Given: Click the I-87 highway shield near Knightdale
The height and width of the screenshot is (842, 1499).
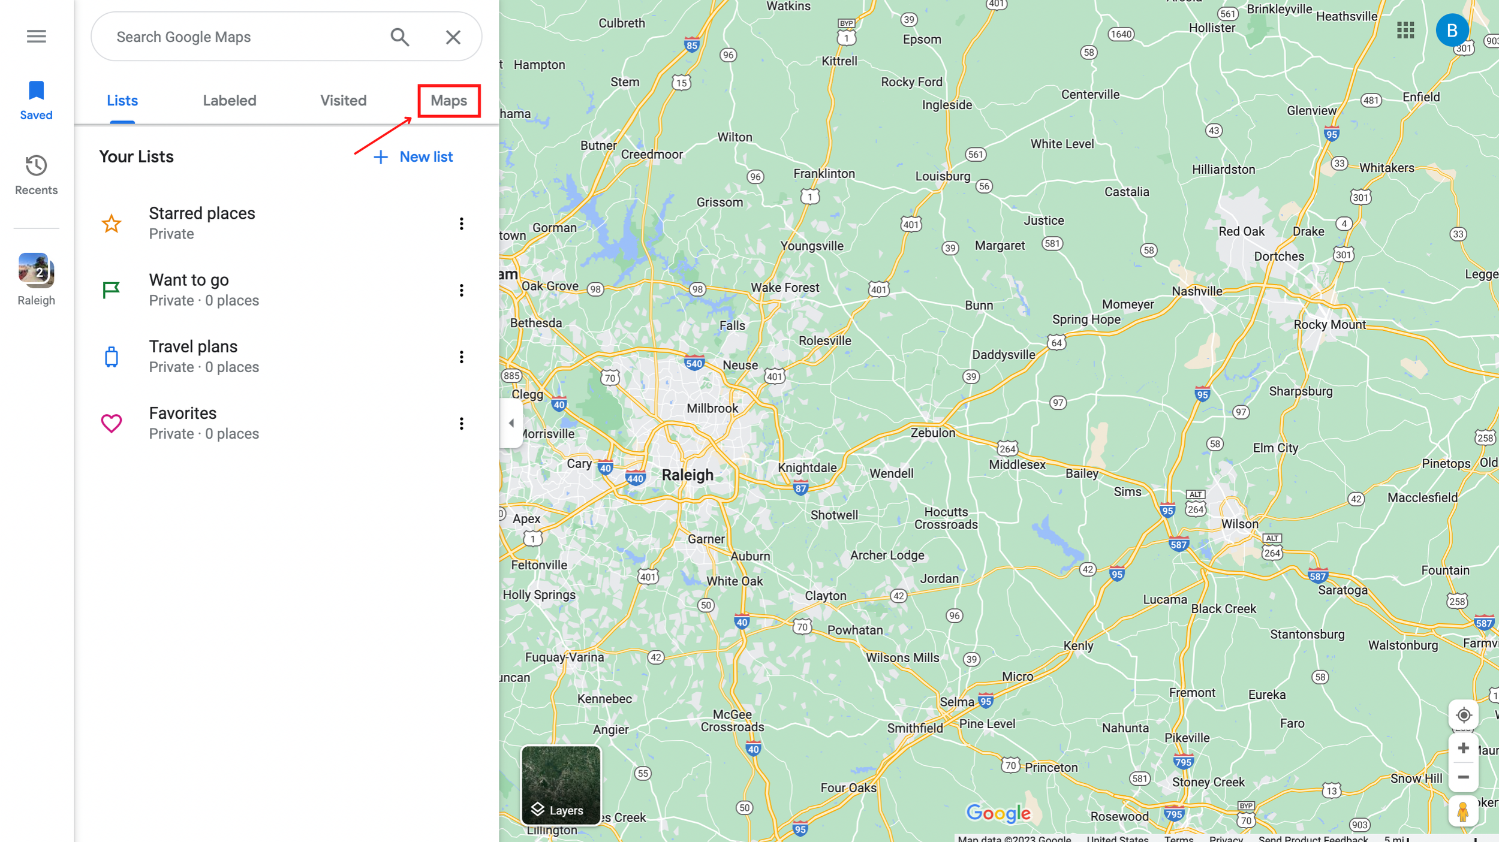Looking at the screenshot, I should coord(800,488).
